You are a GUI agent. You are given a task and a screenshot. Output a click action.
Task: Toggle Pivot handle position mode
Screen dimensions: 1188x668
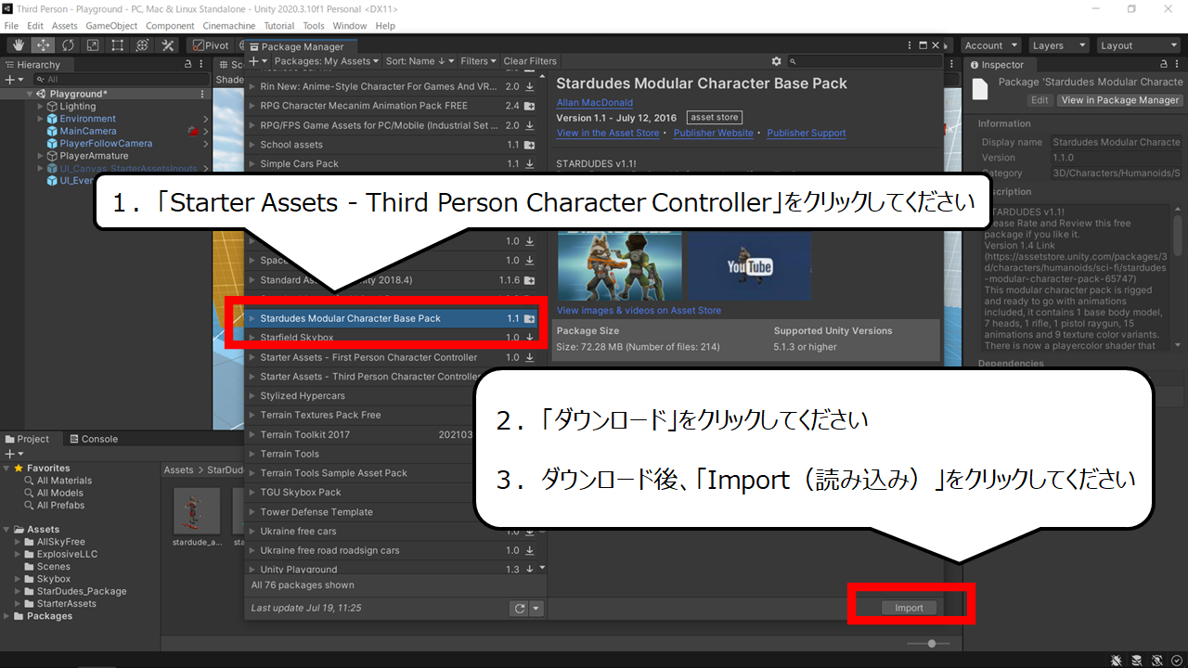coord(211,45)
